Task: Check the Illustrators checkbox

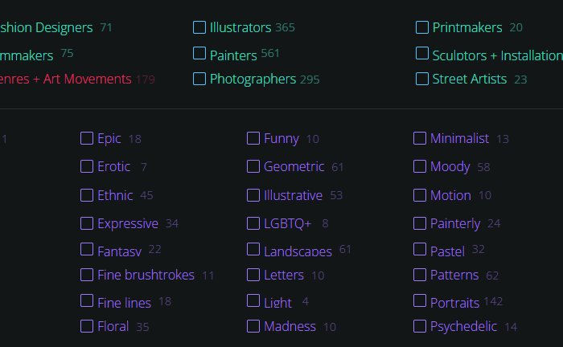Action: (x=199, y=27)
